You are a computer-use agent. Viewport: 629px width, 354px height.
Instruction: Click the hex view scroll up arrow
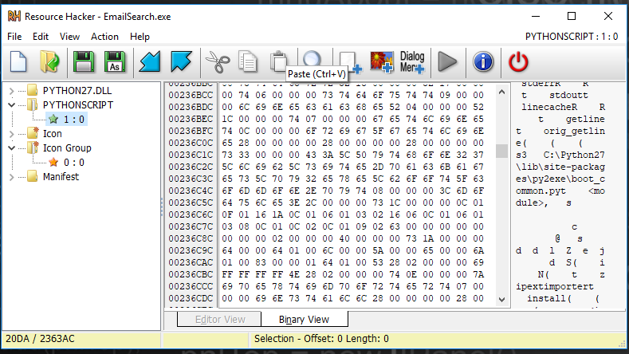(501, 92)
